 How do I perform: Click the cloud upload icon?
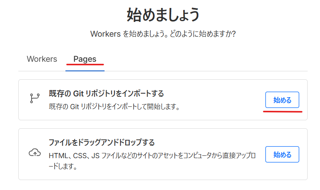[35, 153]
